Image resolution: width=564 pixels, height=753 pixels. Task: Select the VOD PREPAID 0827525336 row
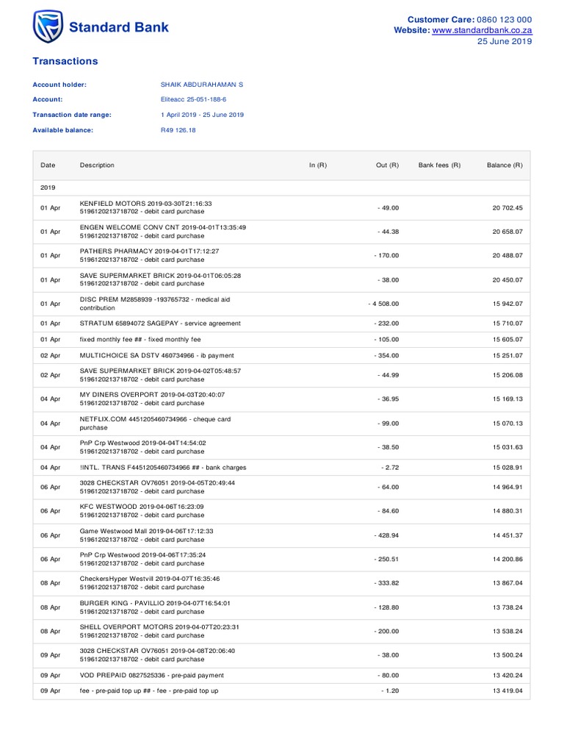pos(281,676)
